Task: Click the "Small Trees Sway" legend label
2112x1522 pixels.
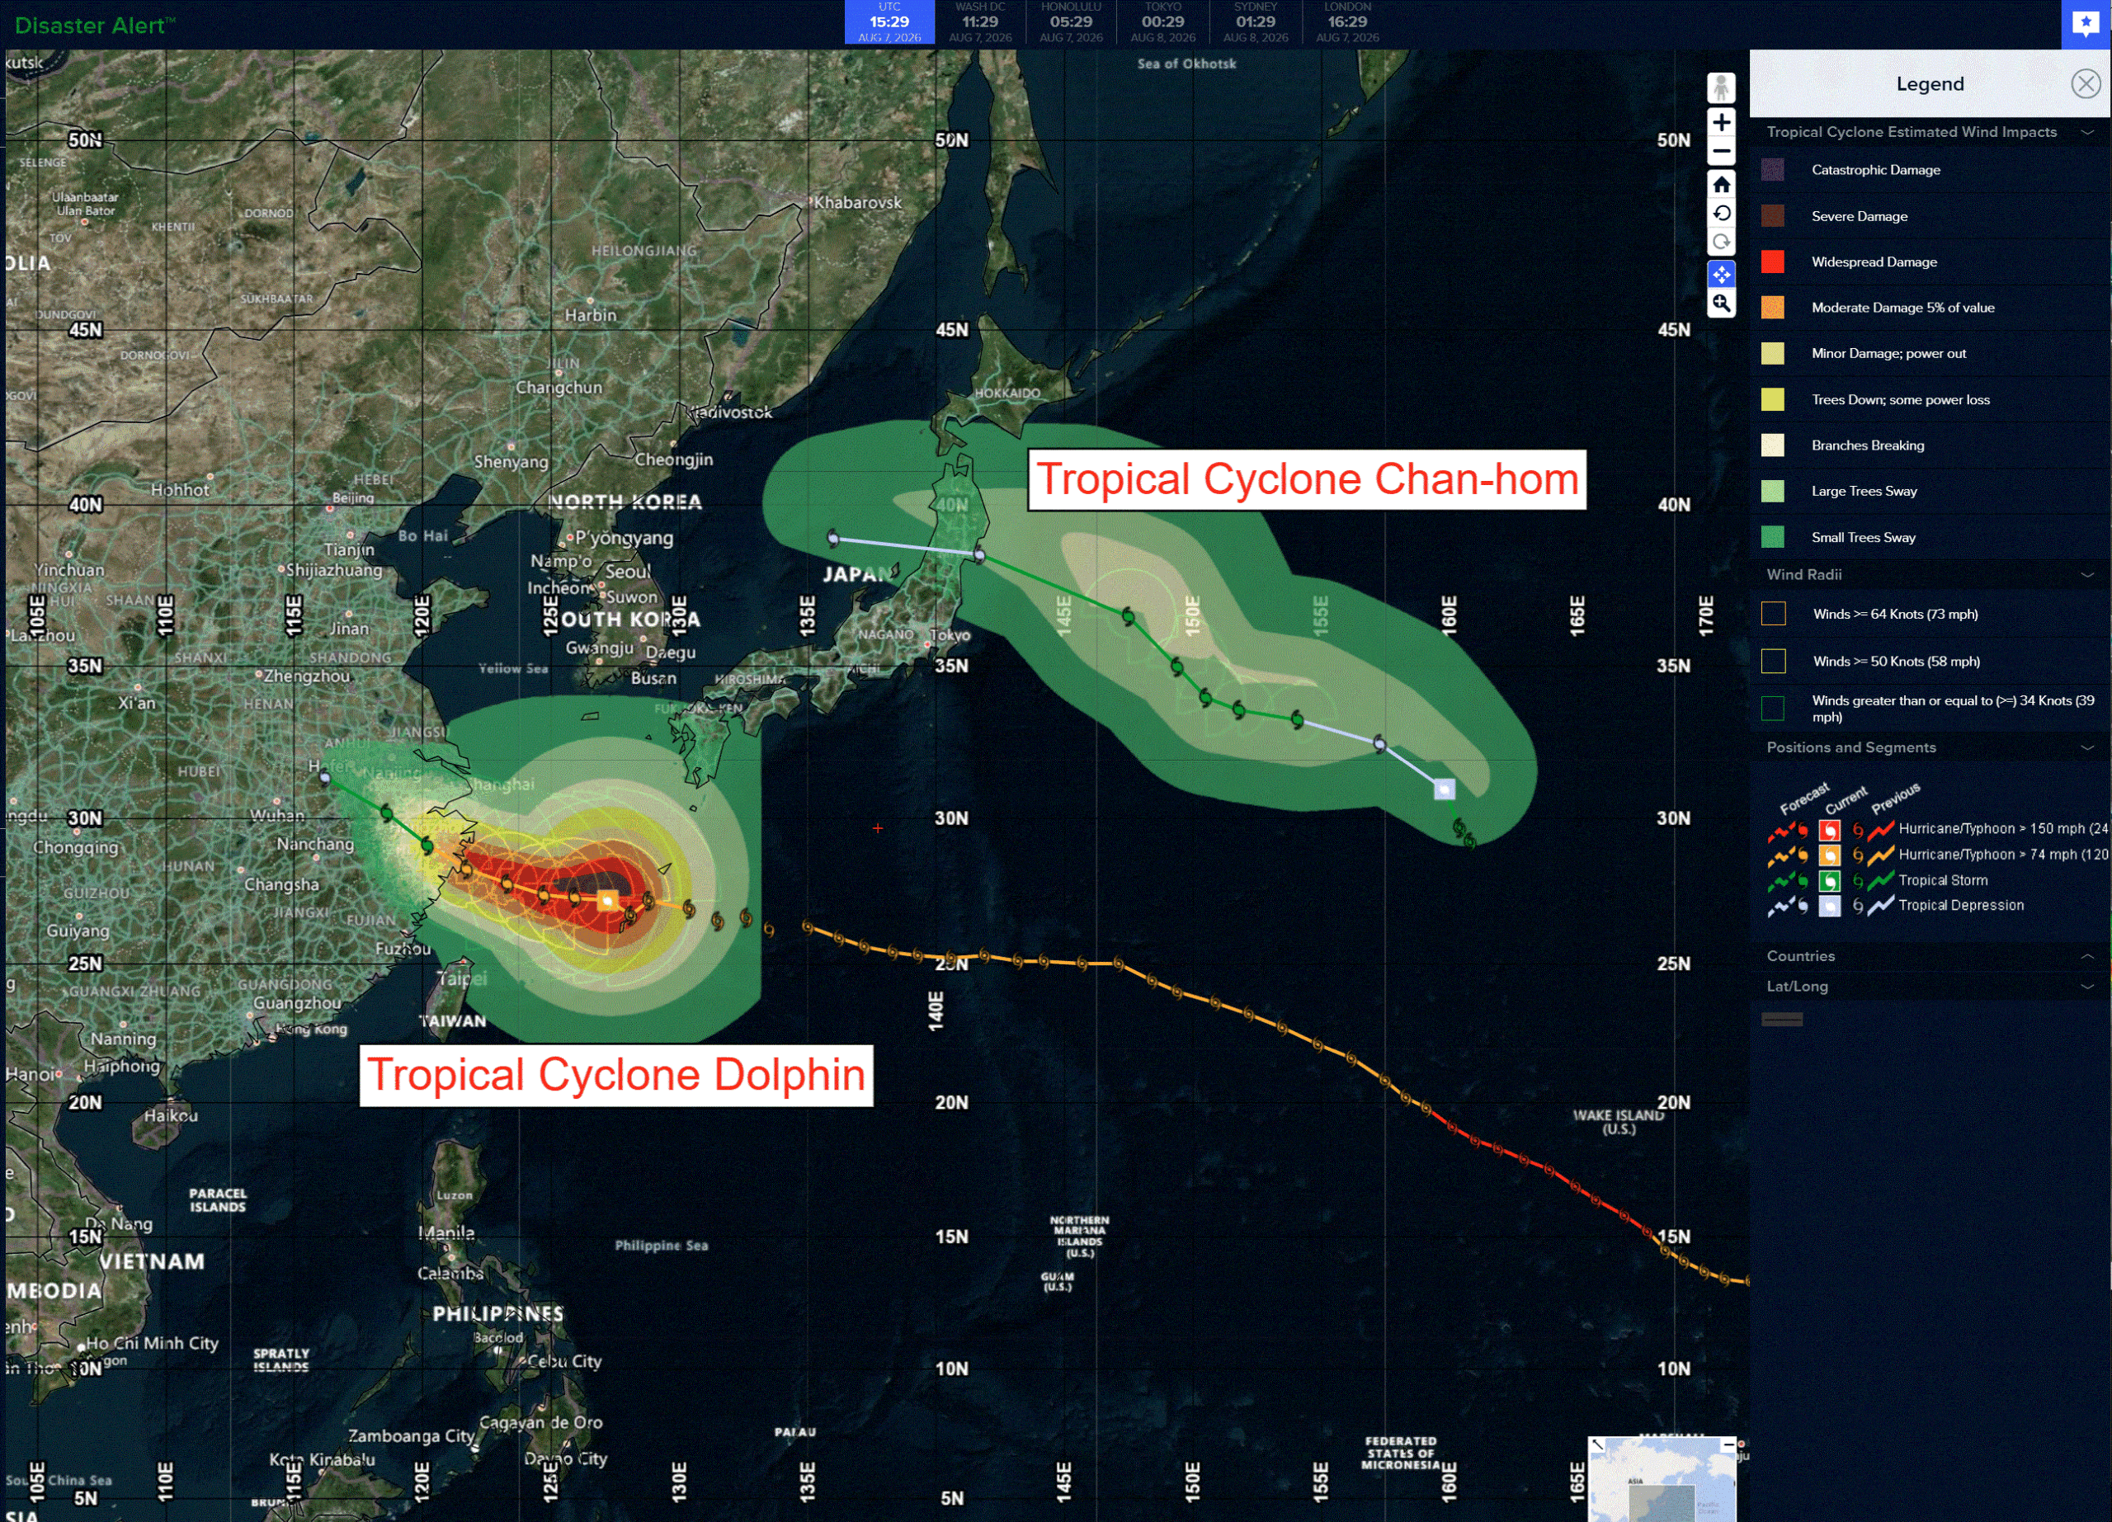Action: [x=1862, y=538]
